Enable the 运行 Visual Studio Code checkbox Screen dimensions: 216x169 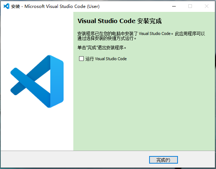pos(81,58)
